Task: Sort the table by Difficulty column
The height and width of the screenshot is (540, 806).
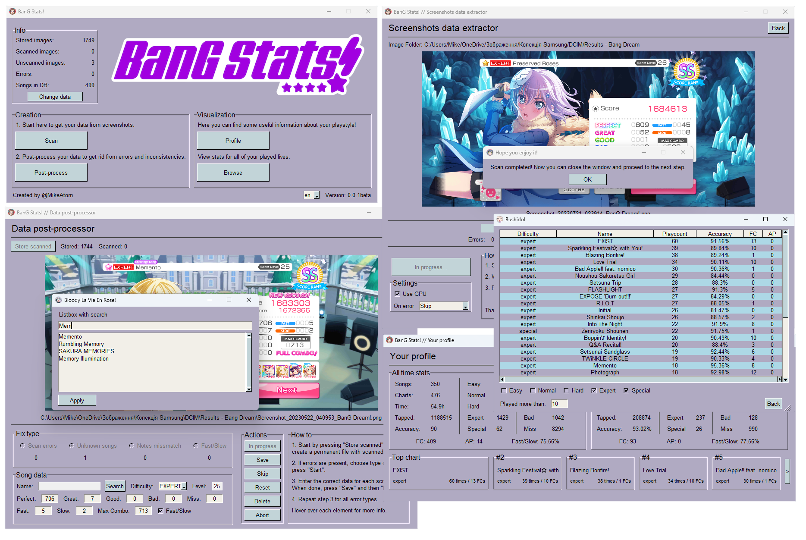Action: 528,234
